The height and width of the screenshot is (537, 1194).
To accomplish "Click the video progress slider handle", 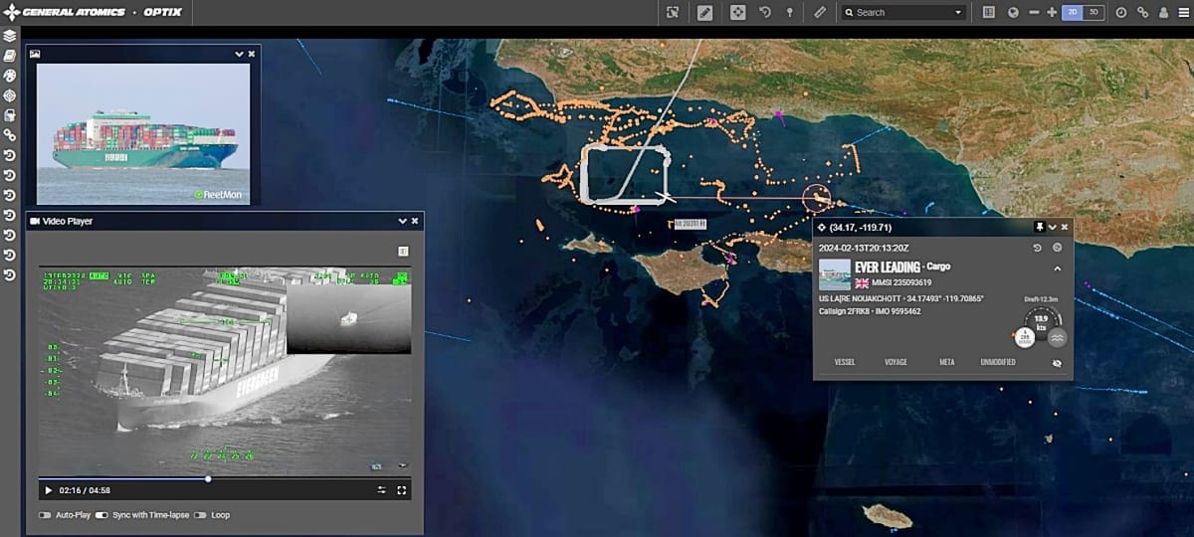I will pos(208,478).
